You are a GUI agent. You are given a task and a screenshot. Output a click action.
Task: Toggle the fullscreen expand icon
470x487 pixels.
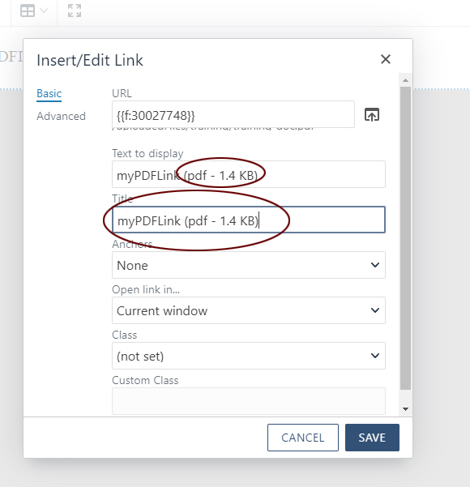coord(75,11)
